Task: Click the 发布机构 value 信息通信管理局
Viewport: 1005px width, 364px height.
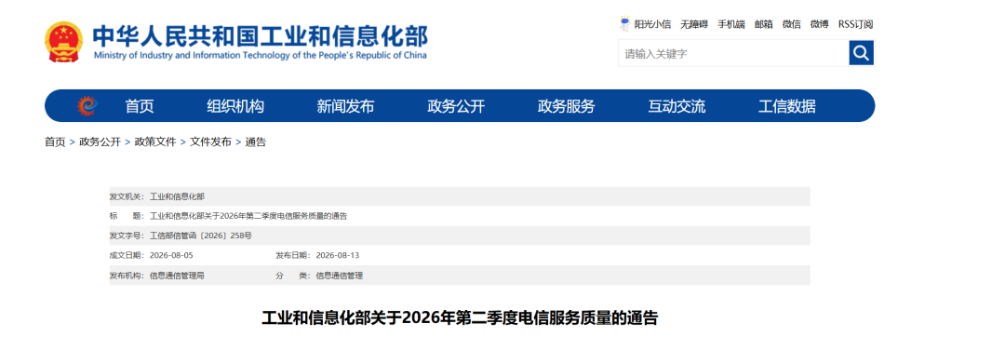Action: (177, 276)
